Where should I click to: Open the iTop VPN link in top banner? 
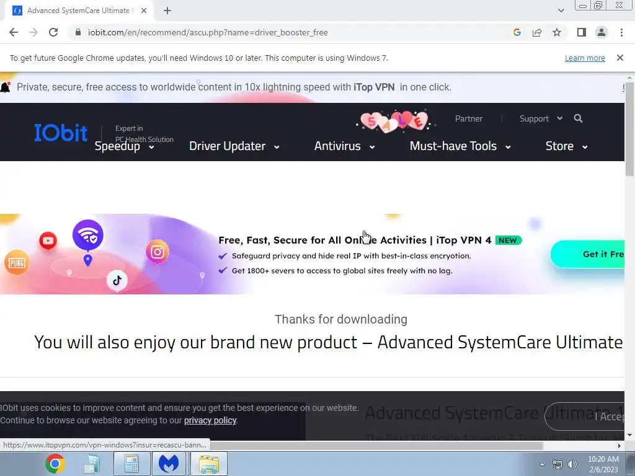[374, 87]
